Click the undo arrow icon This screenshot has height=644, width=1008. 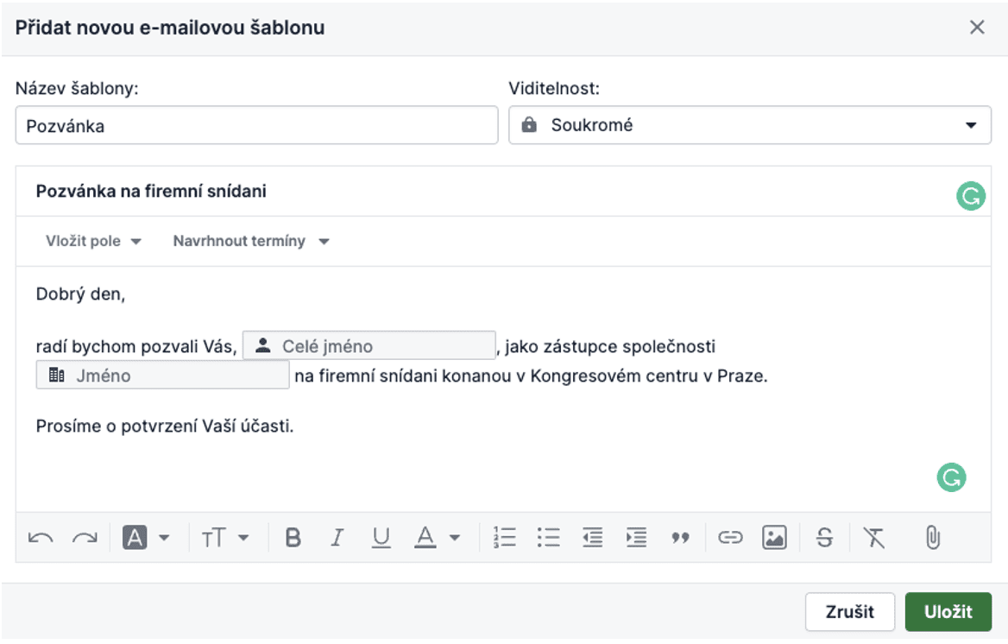pos(41,538)
